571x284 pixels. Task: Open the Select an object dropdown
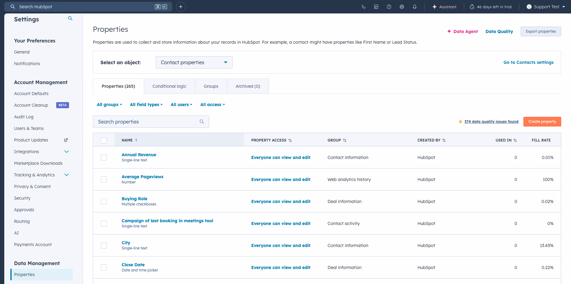[194, 62]
